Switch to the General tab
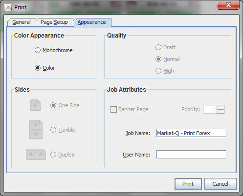243x196 pixels. pos(22,22)
